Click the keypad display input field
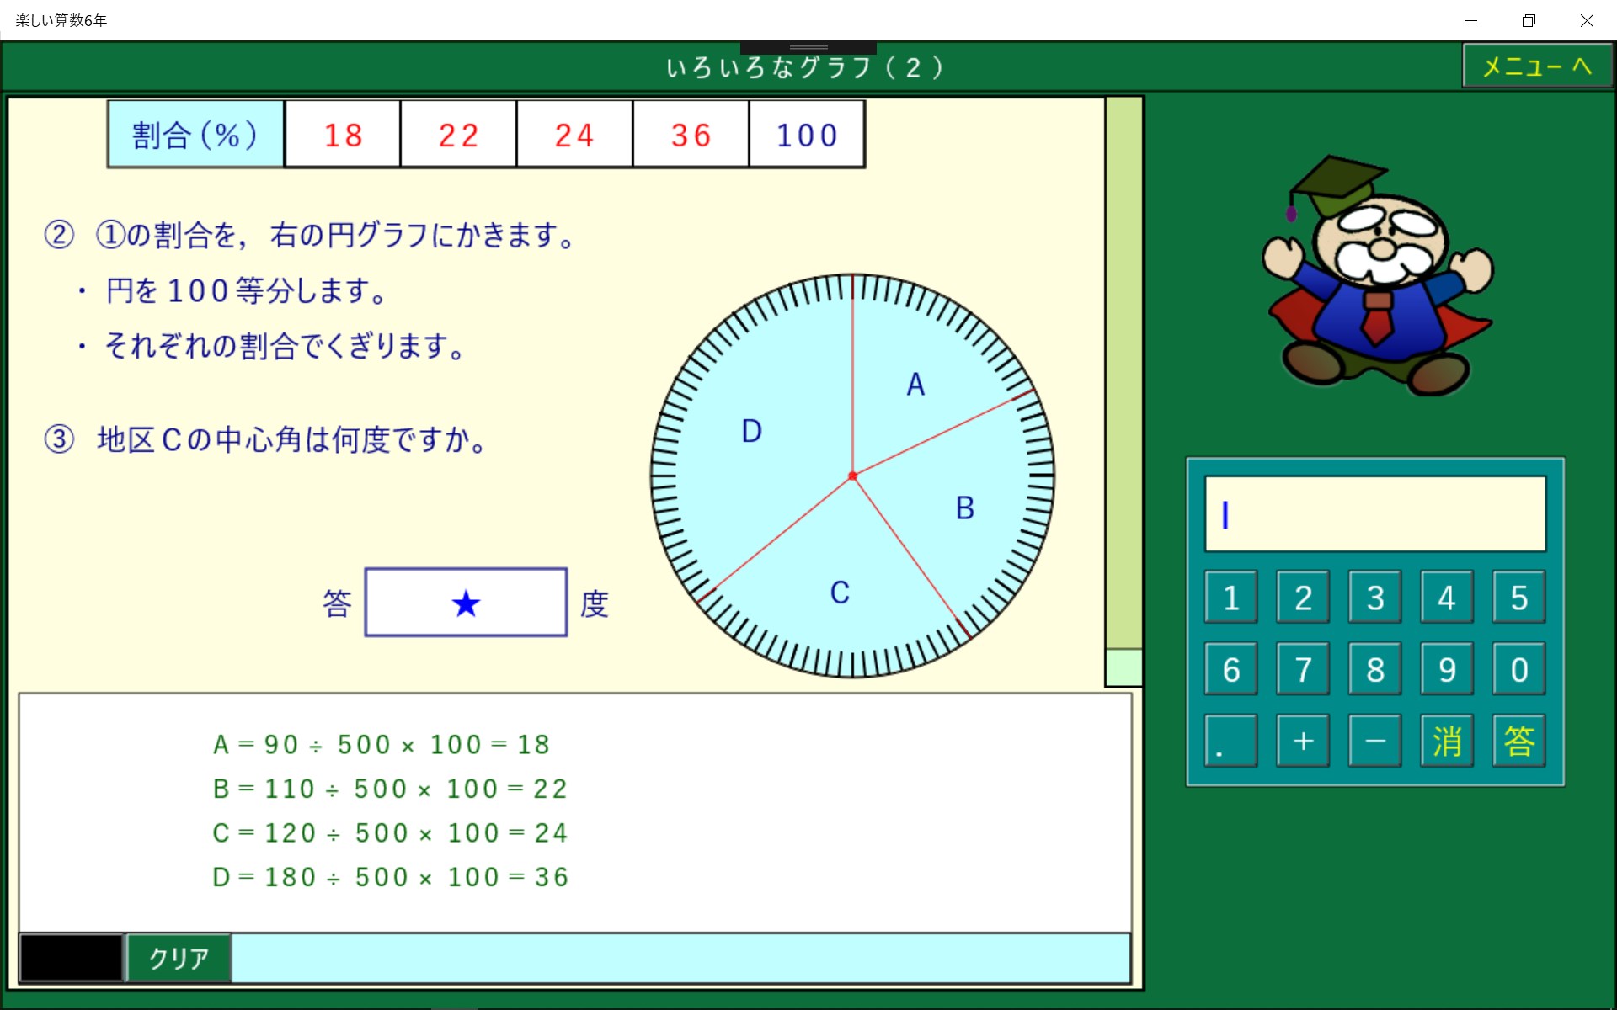 (1374, 514)
